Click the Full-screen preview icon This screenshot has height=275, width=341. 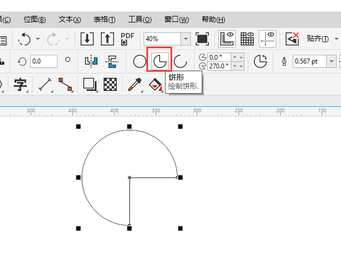(202, 39)
